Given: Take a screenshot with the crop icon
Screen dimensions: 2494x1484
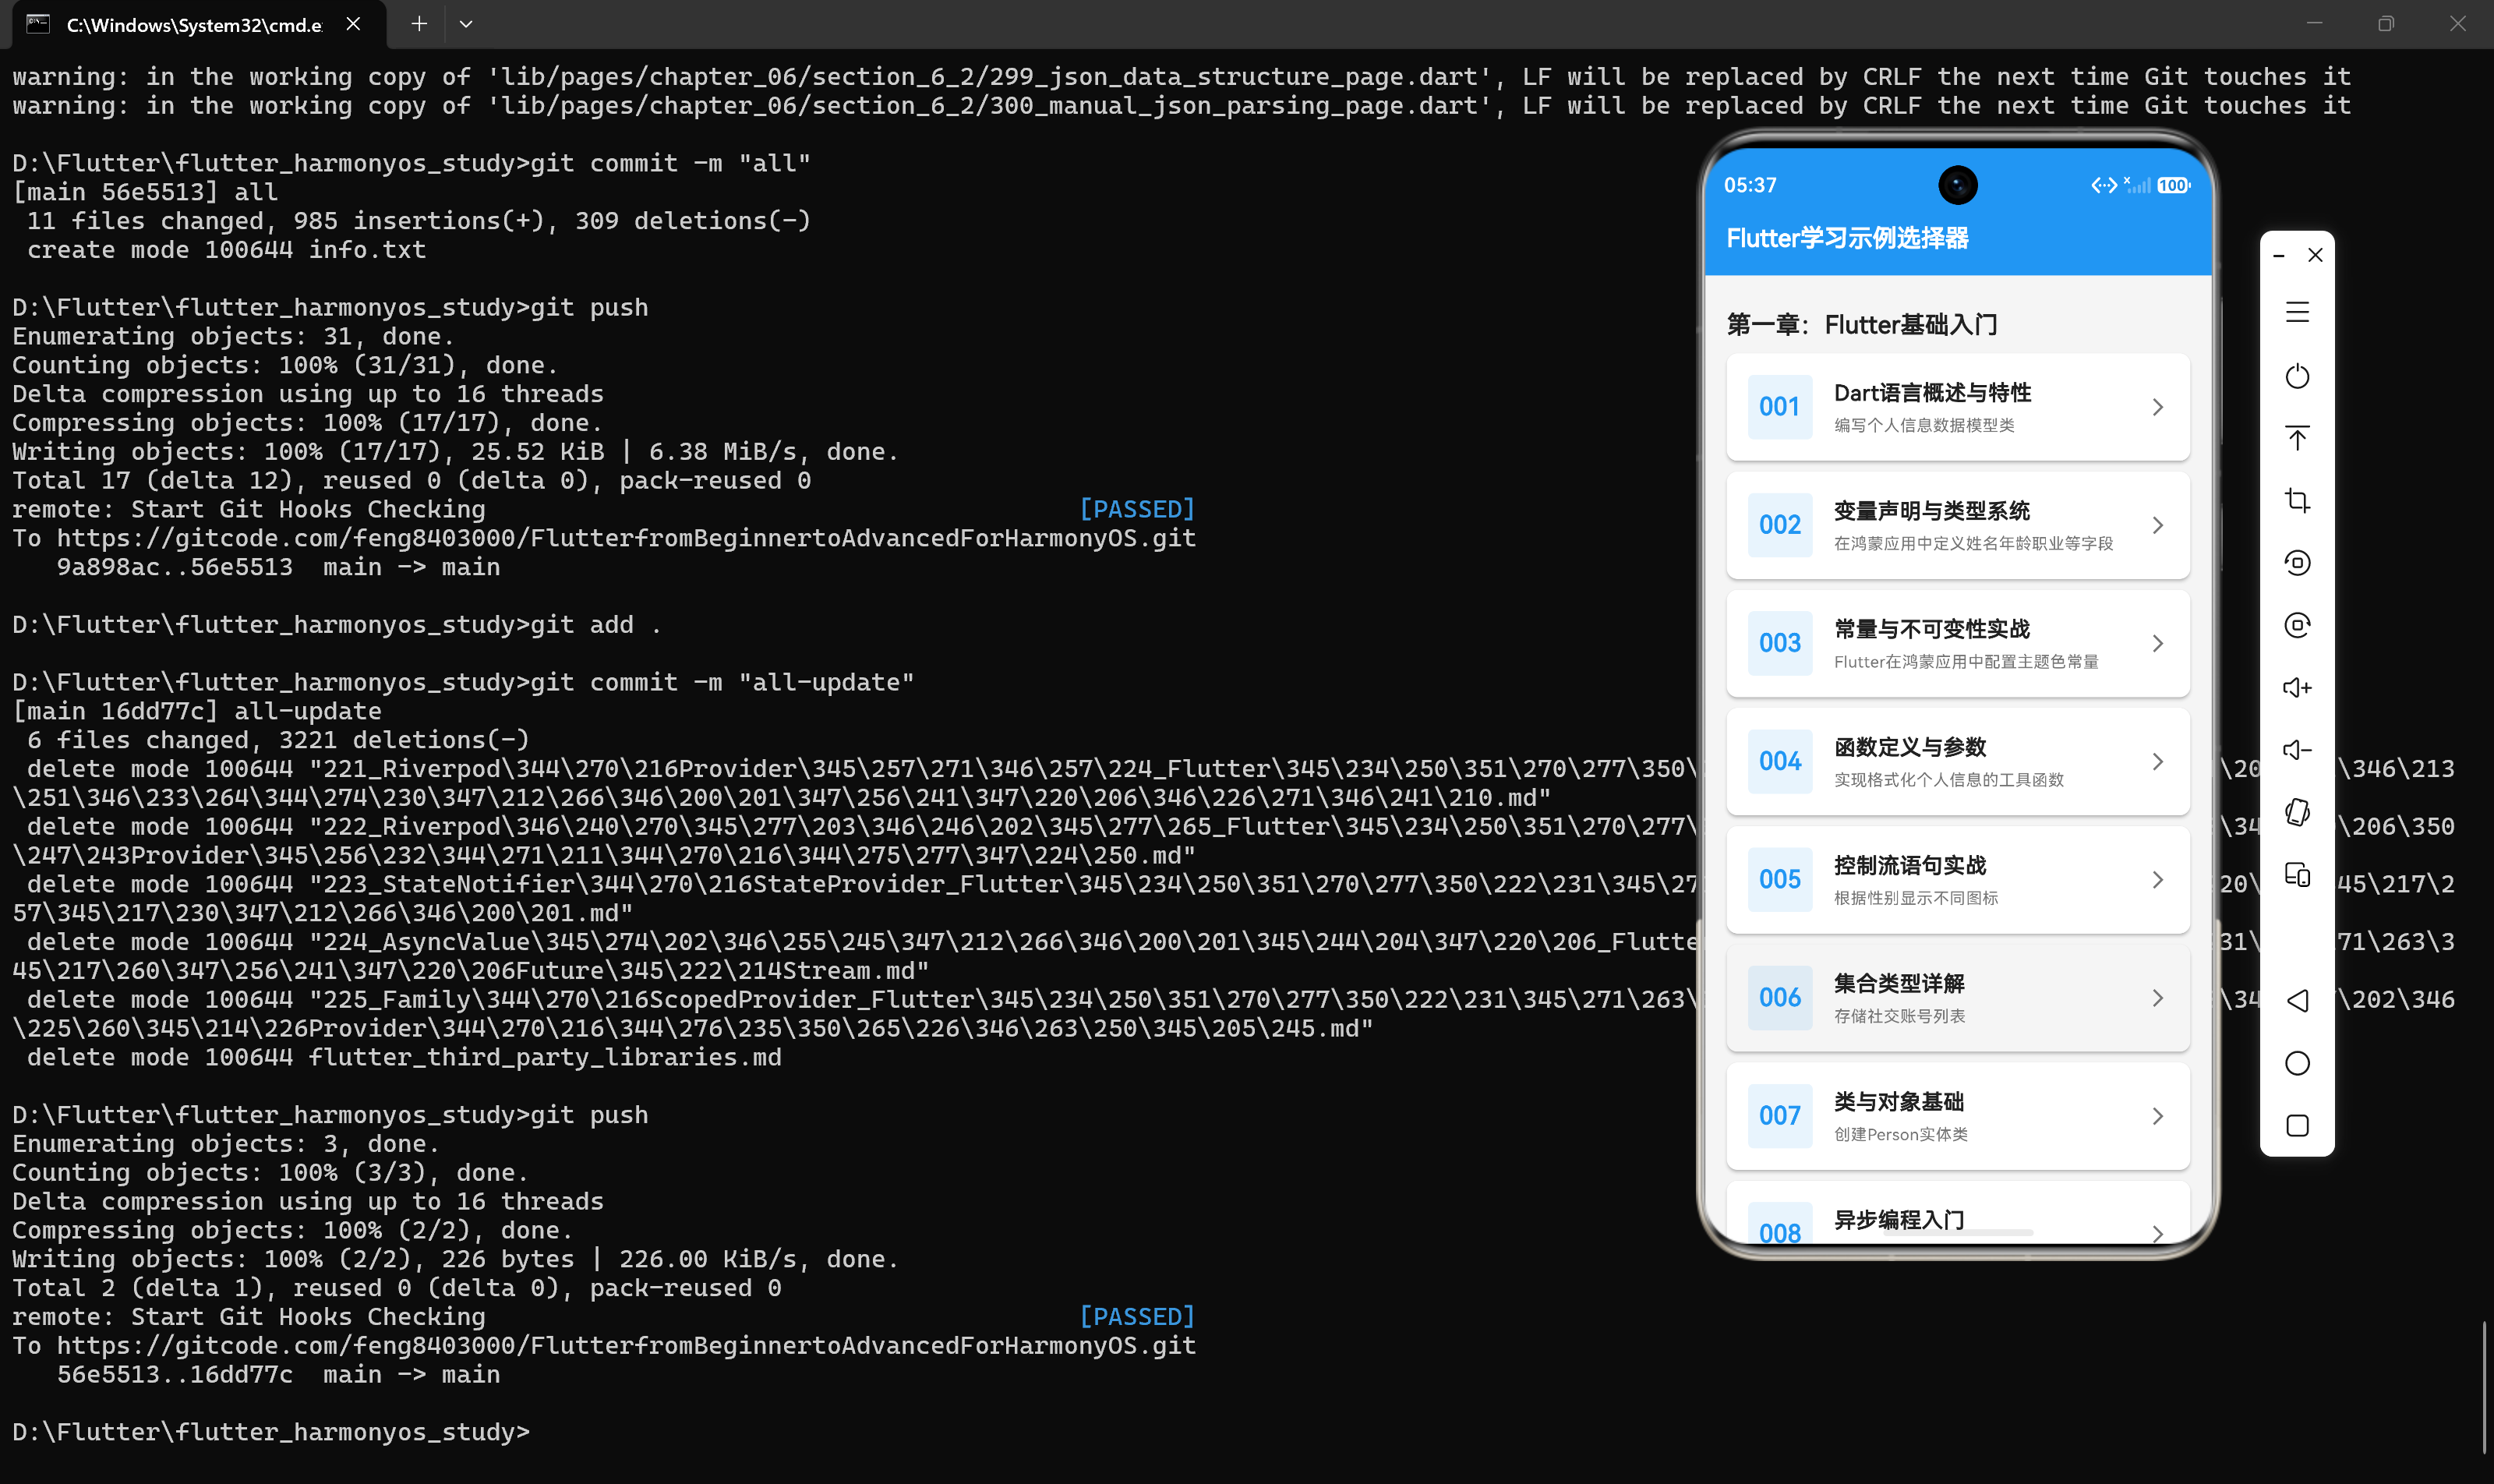Looking at the screenshot, I should (2297, 500).
